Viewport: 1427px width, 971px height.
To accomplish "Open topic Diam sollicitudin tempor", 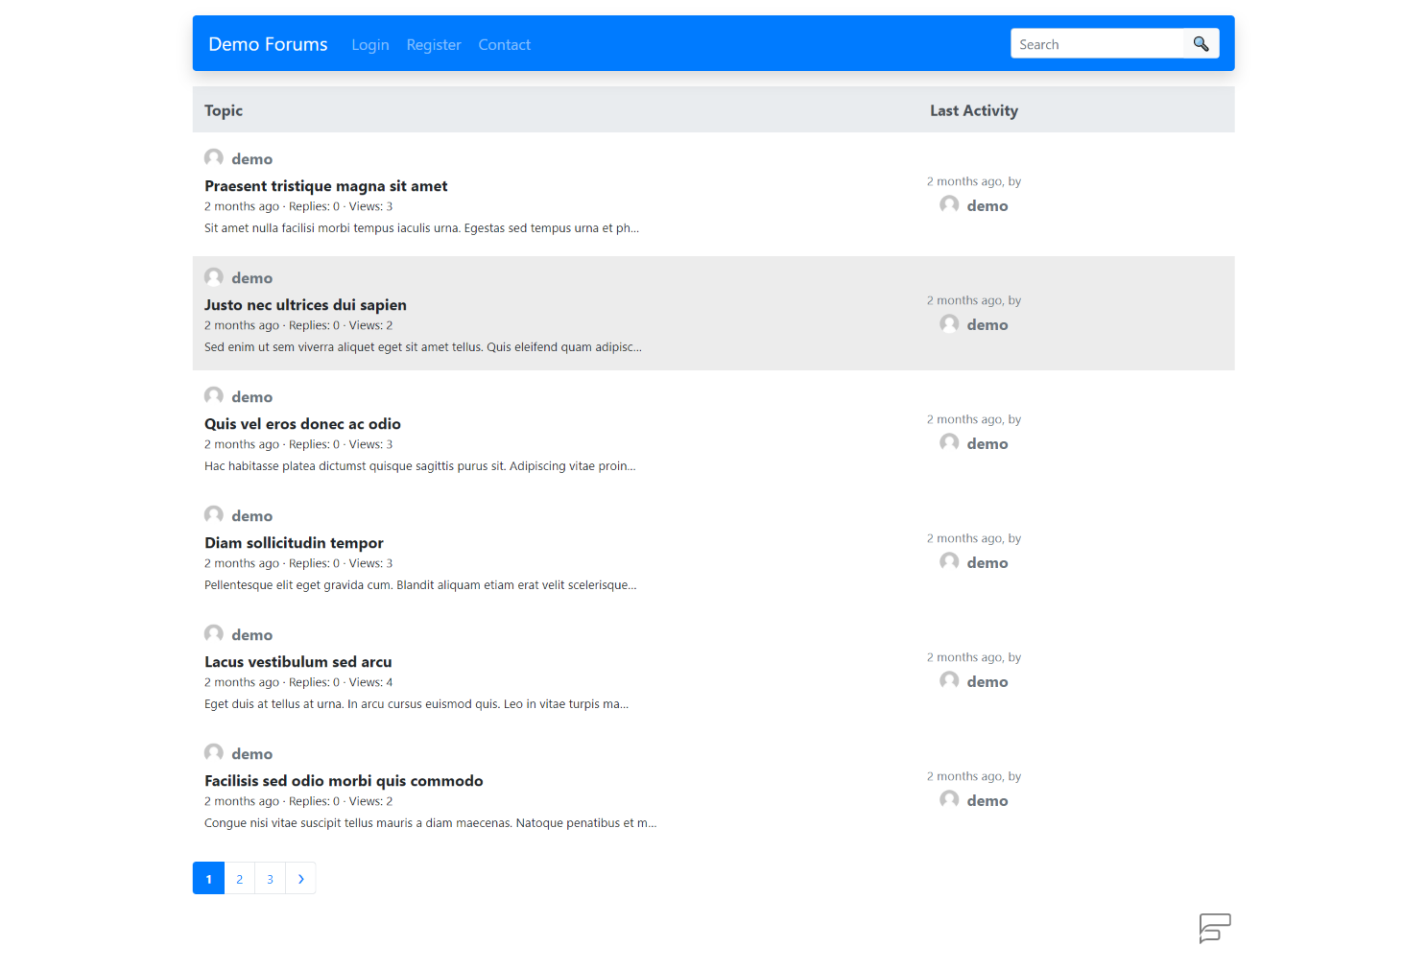I will coord(294,543).
